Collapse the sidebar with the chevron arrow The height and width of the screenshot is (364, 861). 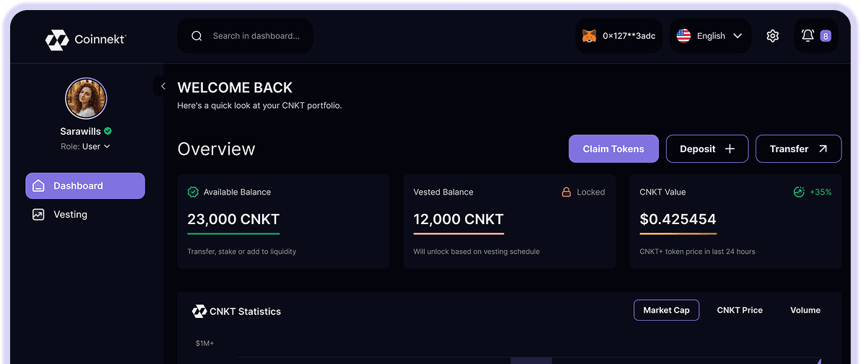[x=163, y=86]
